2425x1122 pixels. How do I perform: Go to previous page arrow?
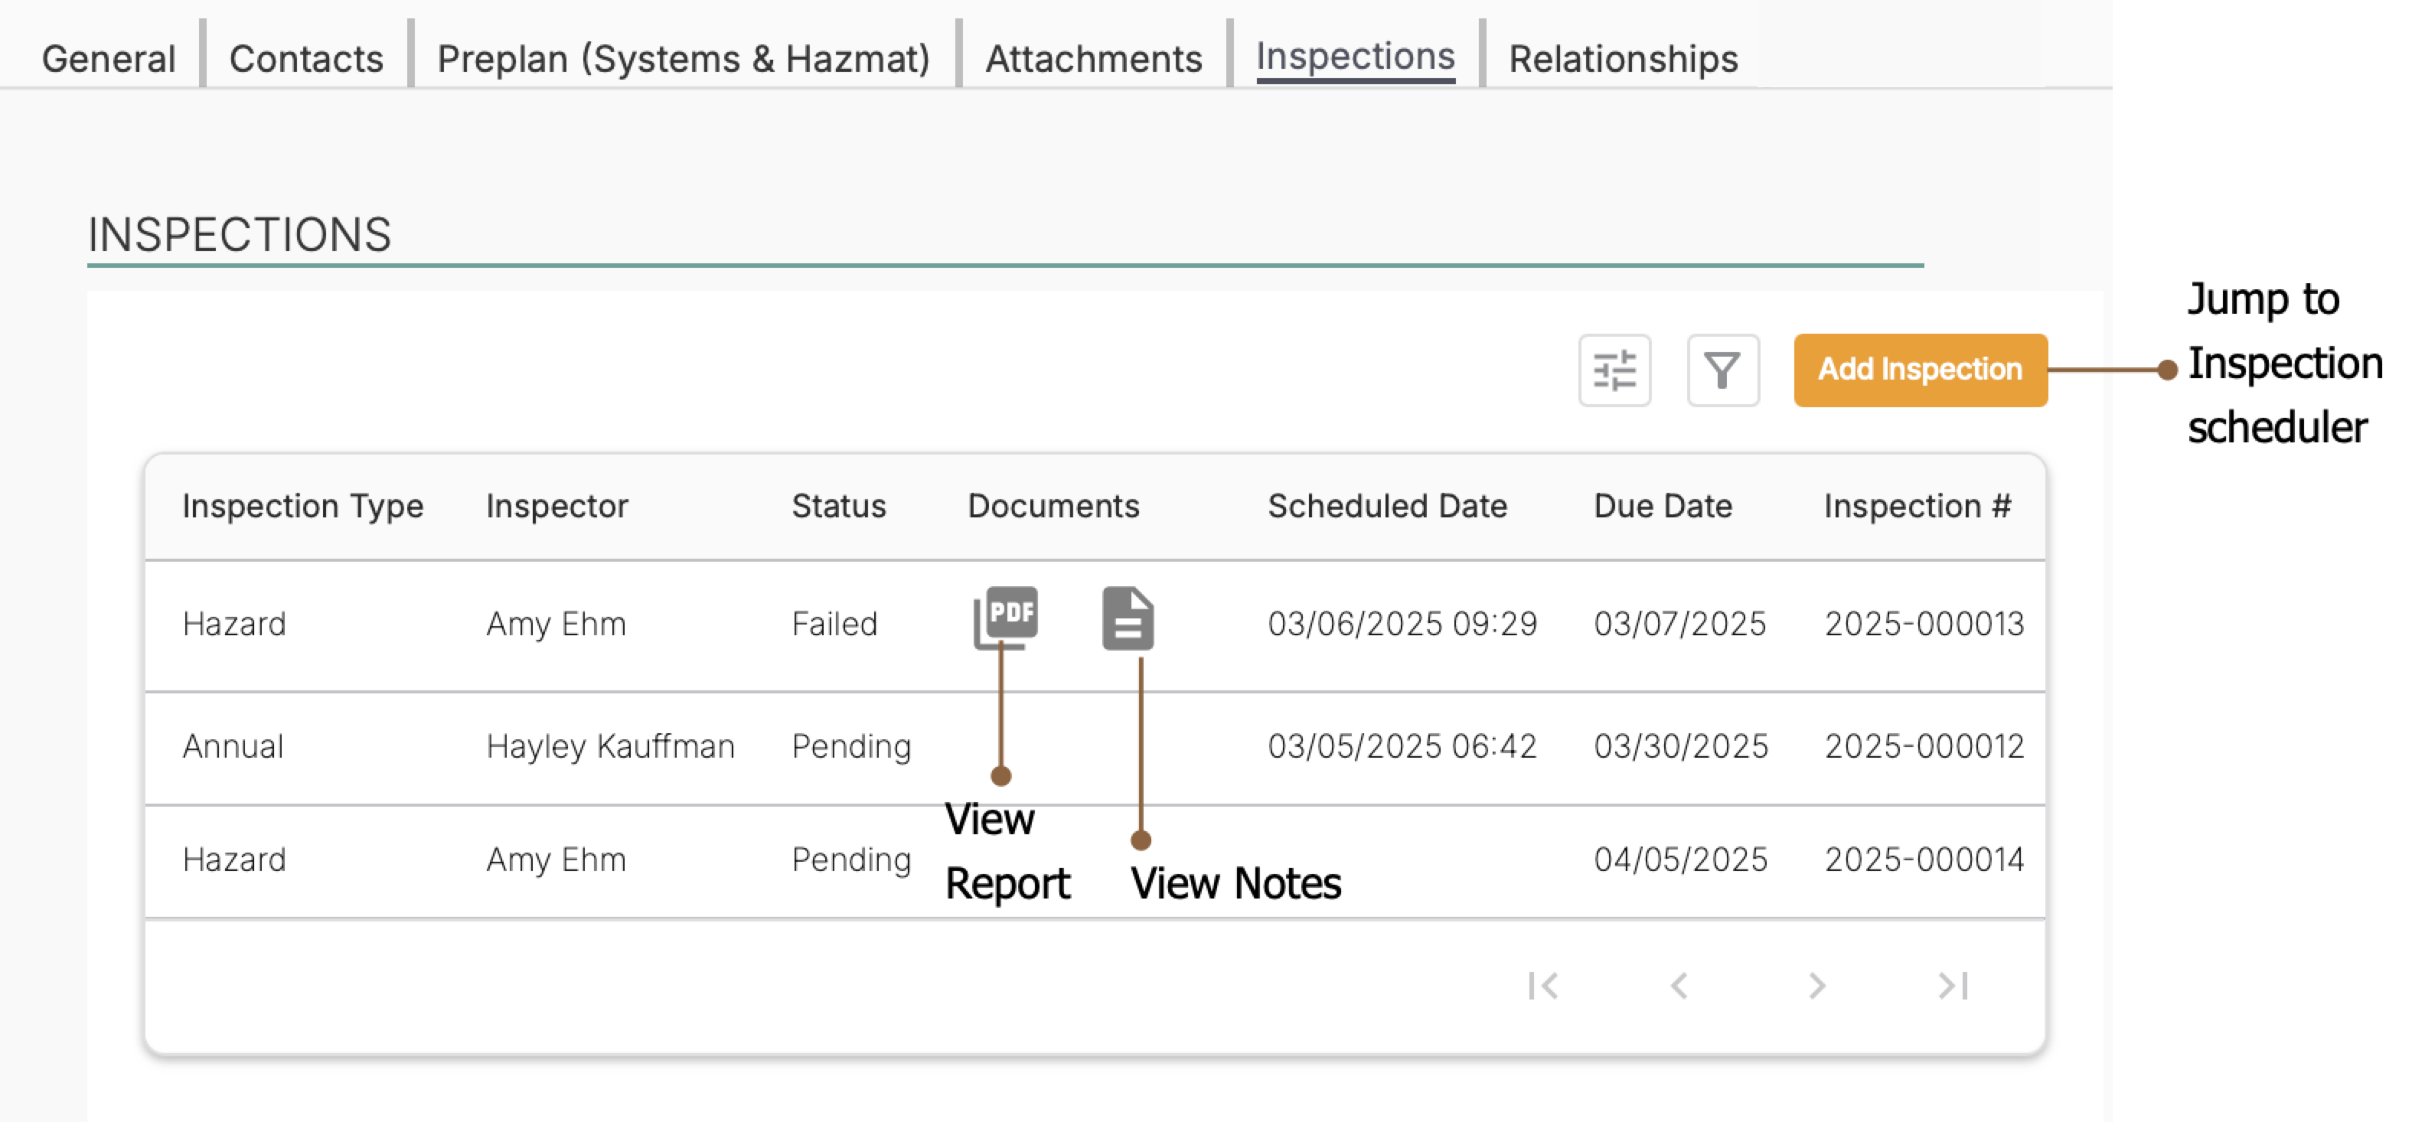point(1679,986)
